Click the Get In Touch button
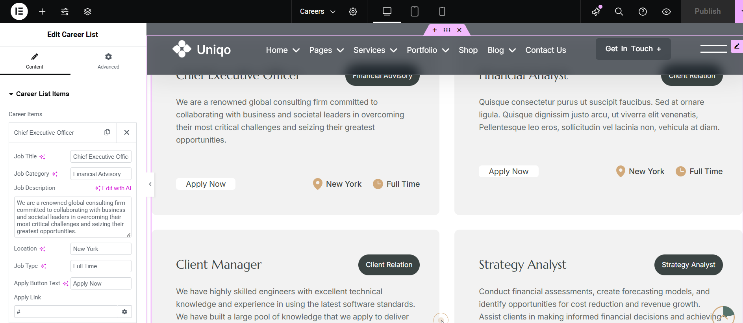 coord(633,49)
